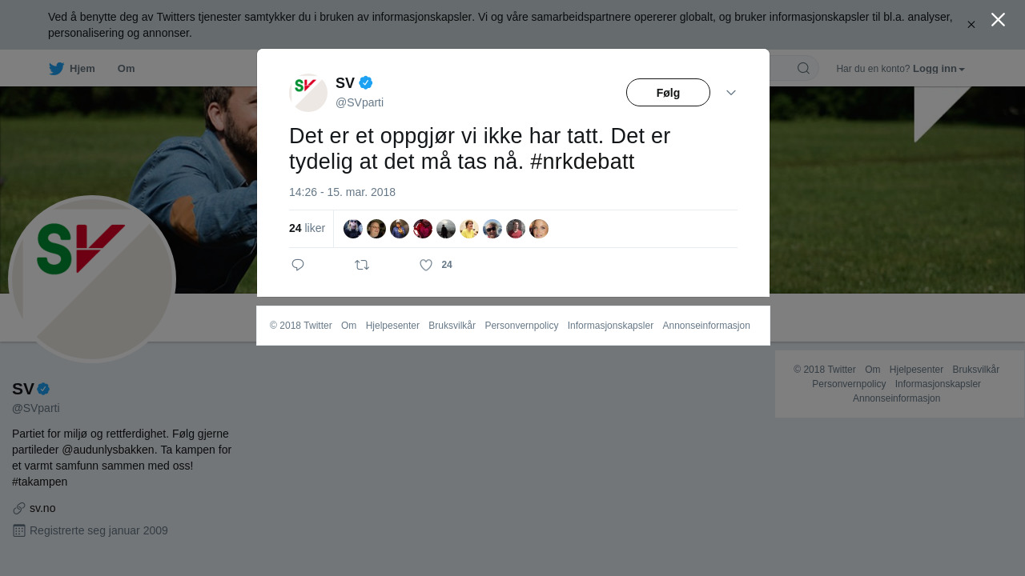Screen dimensions: 1025x576
Task: Close the tweet overlay with the large X
Action: pyautogui.click(x=998, y=20)
